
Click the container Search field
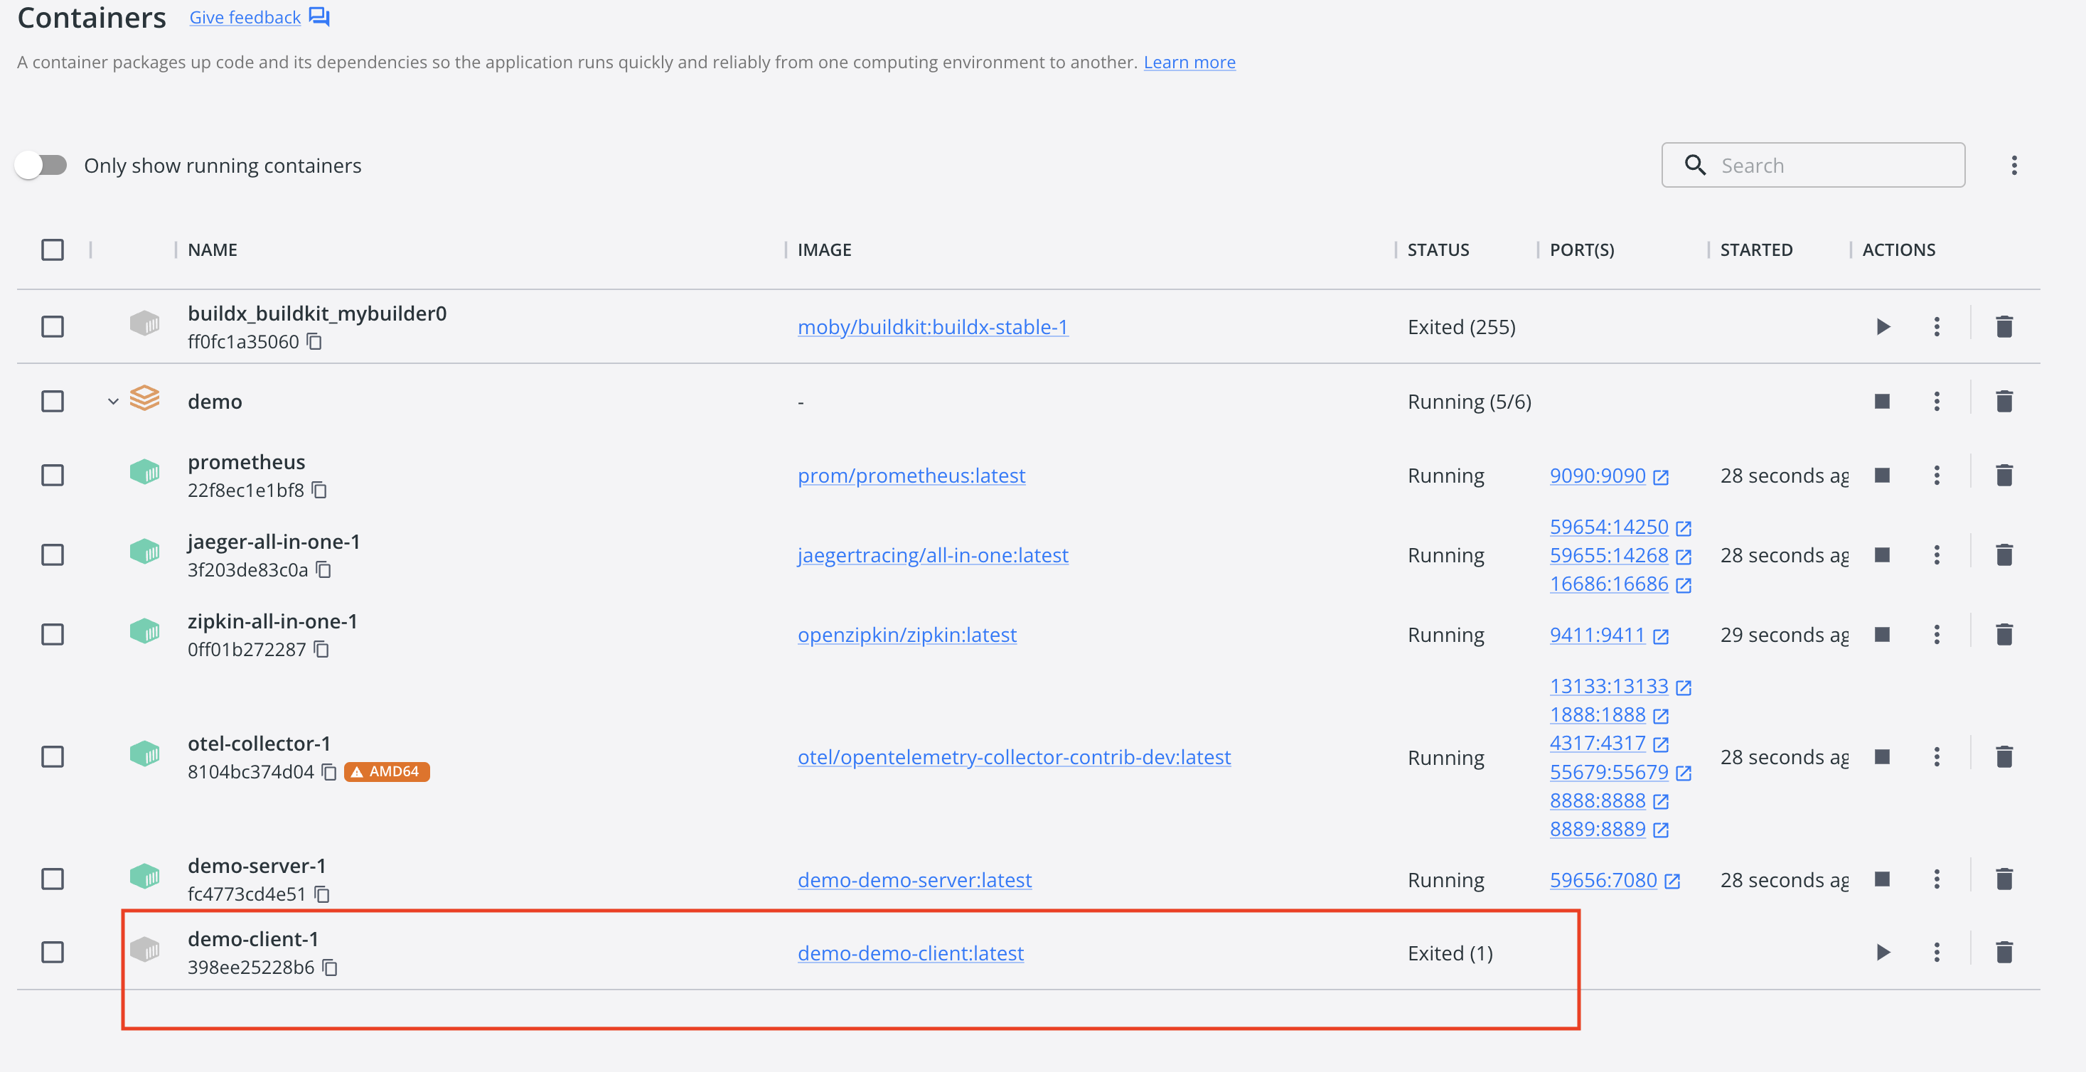pyautogui.click(x=1813, y=165)
